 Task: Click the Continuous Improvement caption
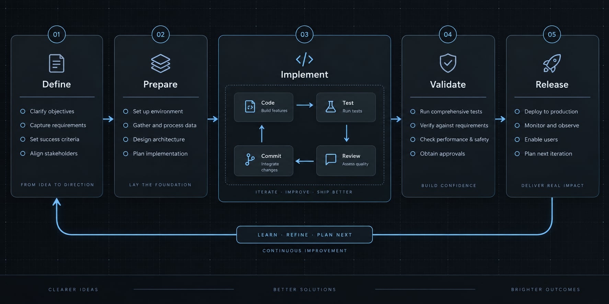(305, 251)
